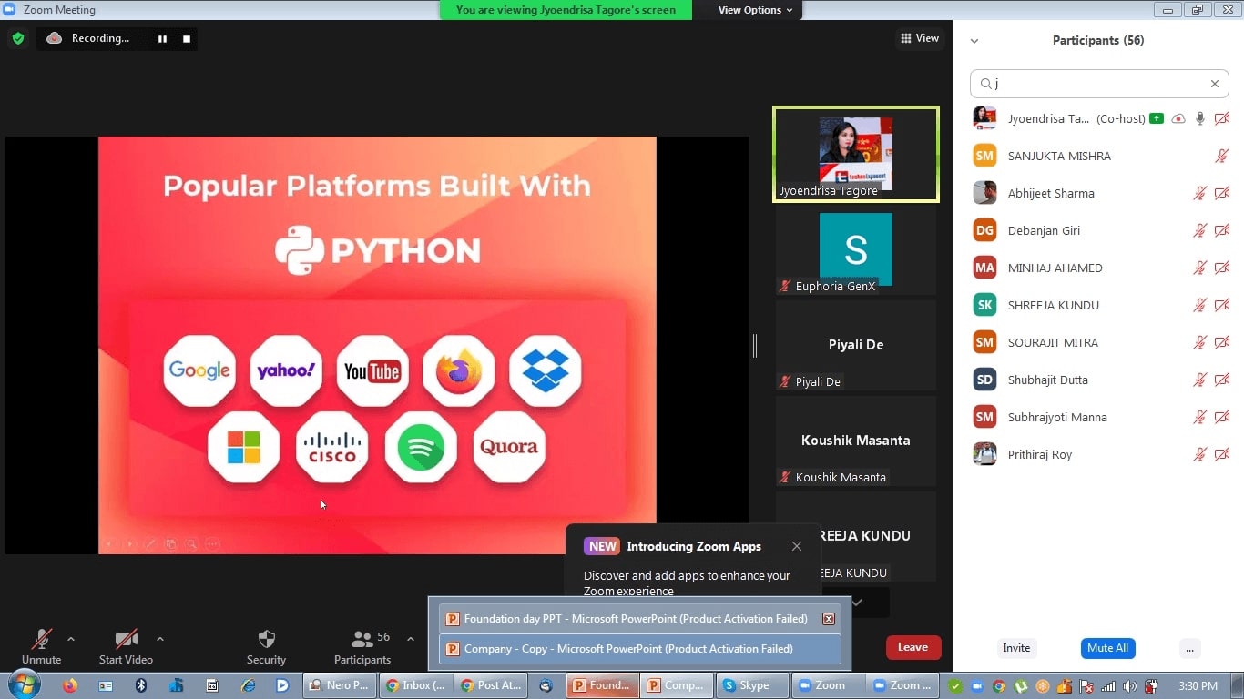
Task: Open Skype from the taskbar
Action: coord(746,685)
